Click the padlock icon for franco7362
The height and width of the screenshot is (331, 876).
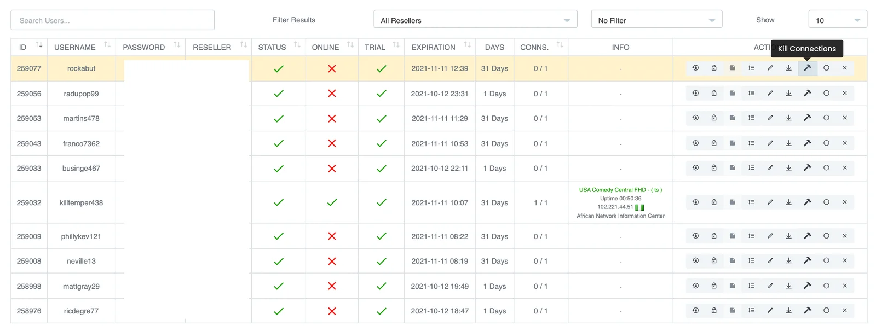(x=714, y=143)
